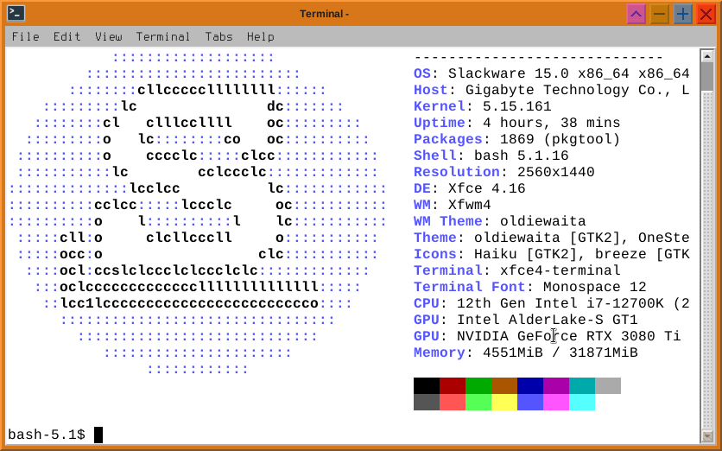Click the scrollbar up arrow
The height and width of the screenshot is (451, 722).
(x=706, y=56)
